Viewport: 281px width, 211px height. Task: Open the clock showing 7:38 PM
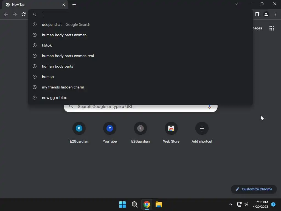(x=261, y=204)
